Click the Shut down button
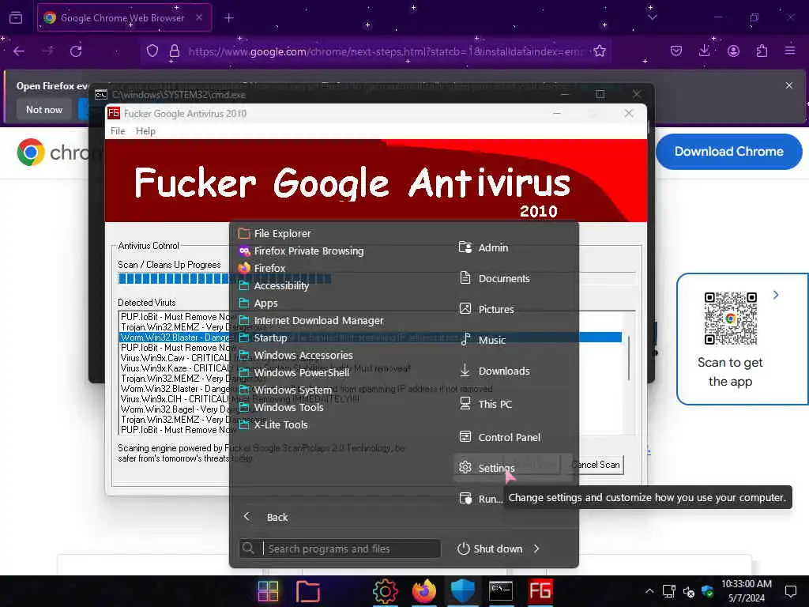Screen dimensions: 809x607 coord(490,549)
